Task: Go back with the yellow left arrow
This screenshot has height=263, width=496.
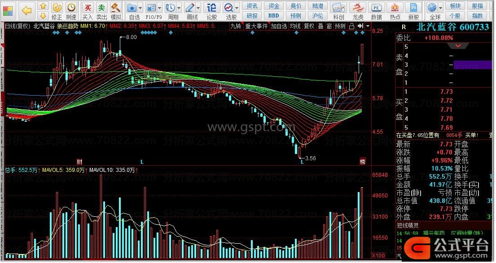Action: pos(27,10)
